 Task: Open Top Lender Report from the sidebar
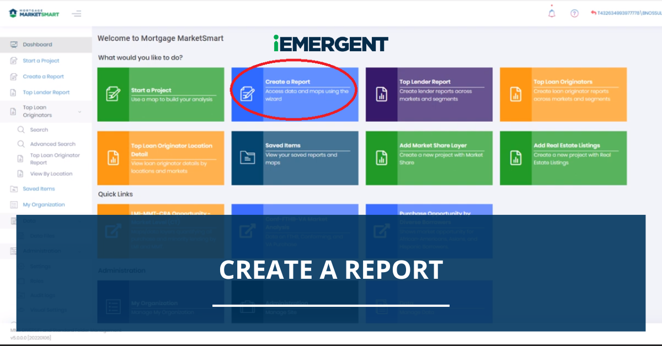[46, 93]
